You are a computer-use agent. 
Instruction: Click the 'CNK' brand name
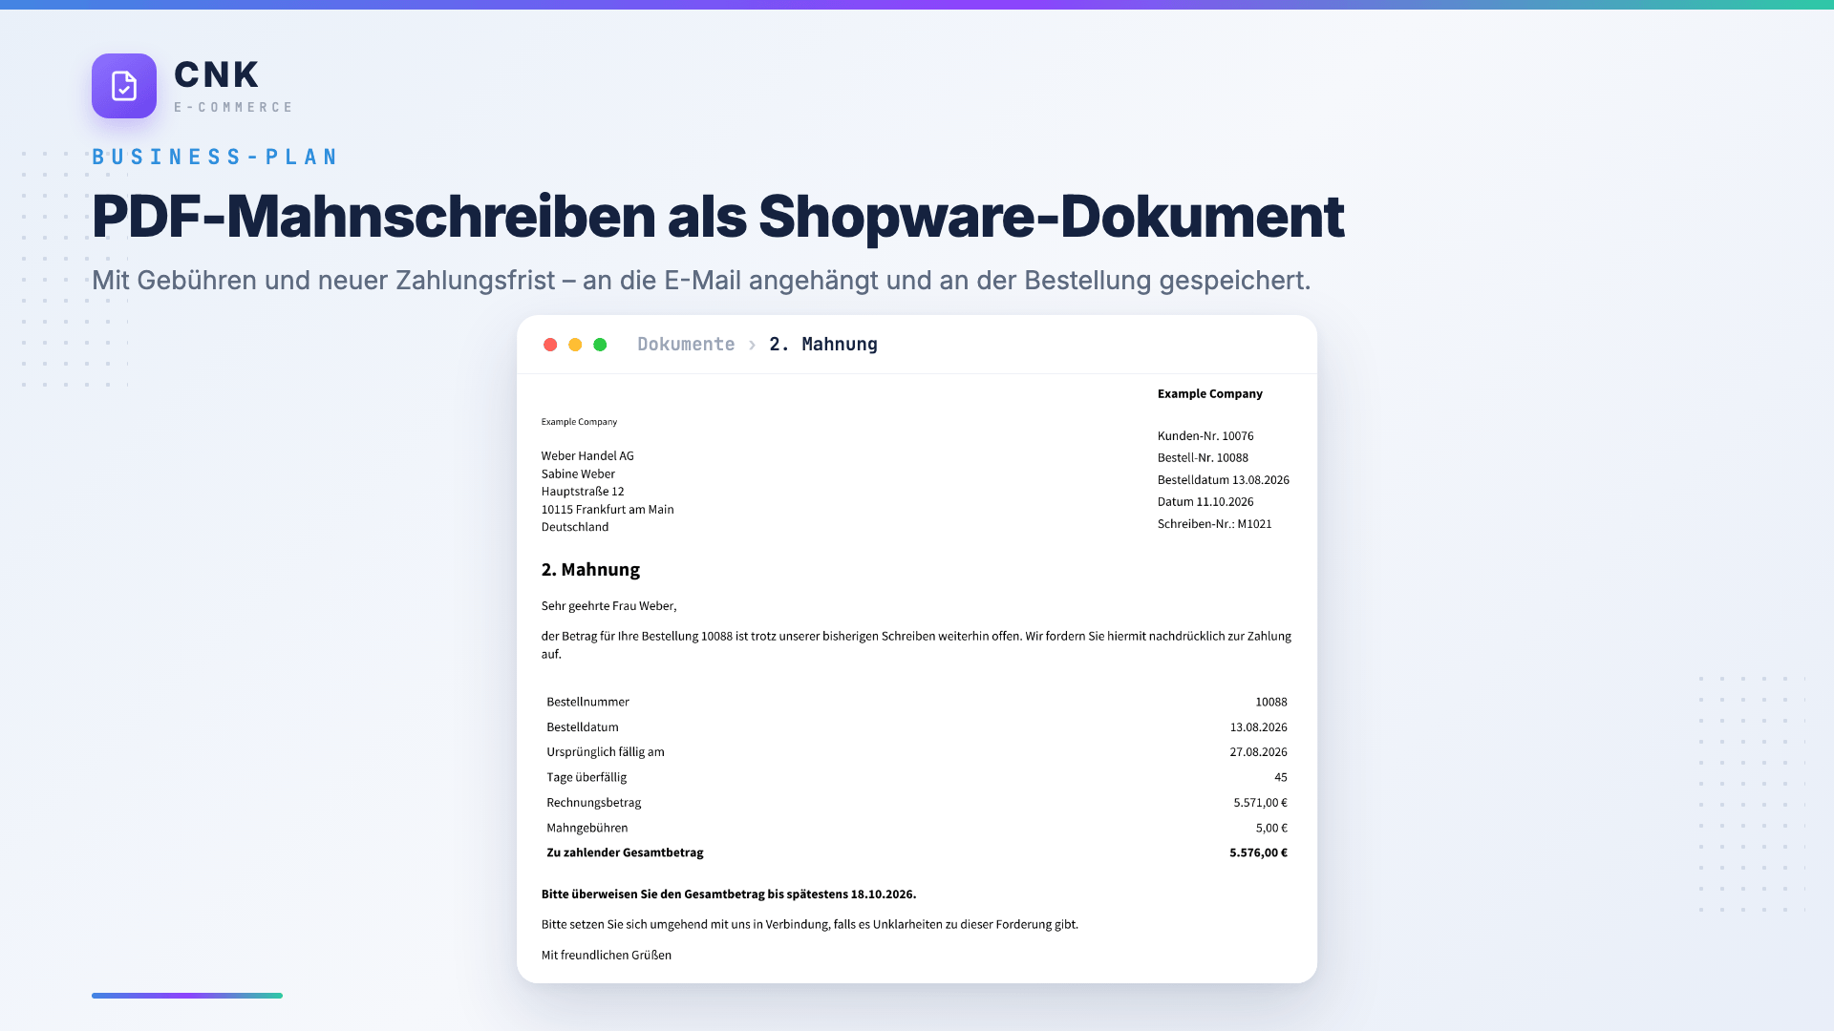pyautogui.click(x=217, y=74)
